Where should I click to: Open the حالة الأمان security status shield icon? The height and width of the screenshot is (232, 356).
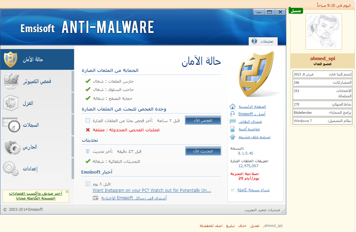click(x=10, y=59)
